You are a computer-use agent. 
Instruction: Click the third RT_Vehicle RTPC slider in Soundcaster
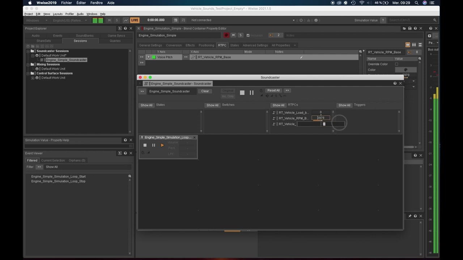[x=321, y=124]
